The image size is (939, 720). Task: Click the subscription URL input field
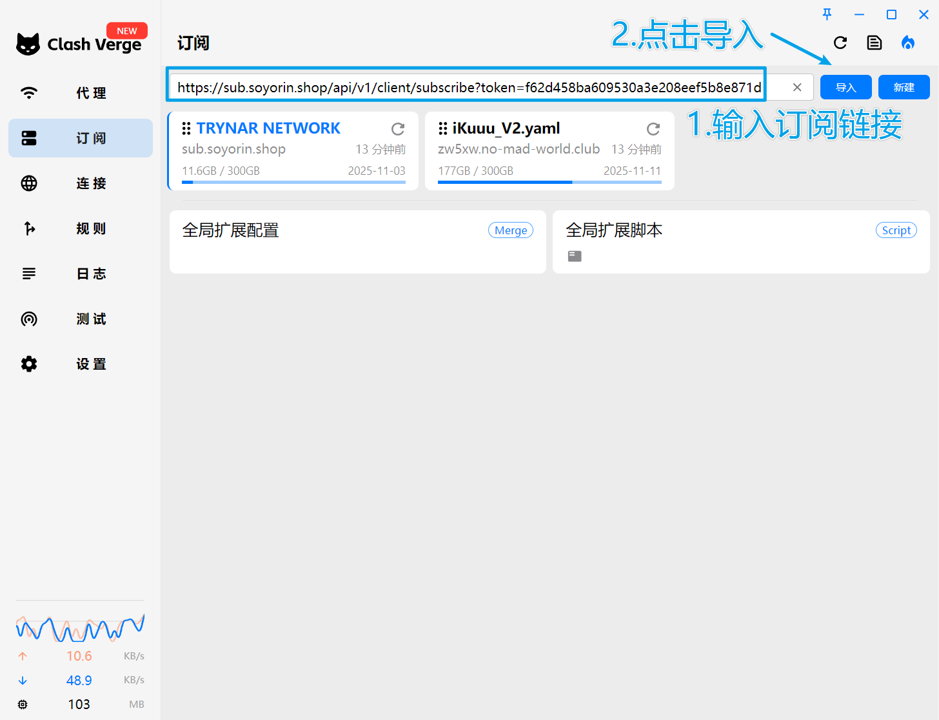pos(468,88)
